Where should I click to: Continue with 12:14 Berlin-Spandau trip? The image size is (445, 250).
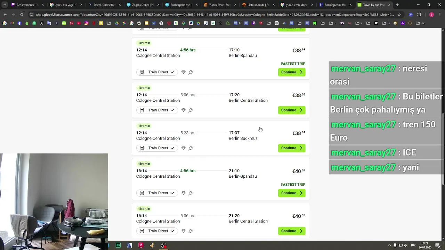[292, 72]
